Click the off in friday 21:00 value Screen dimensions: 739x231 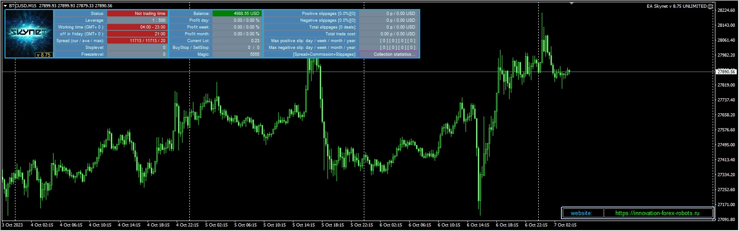[x=137, y=34]
